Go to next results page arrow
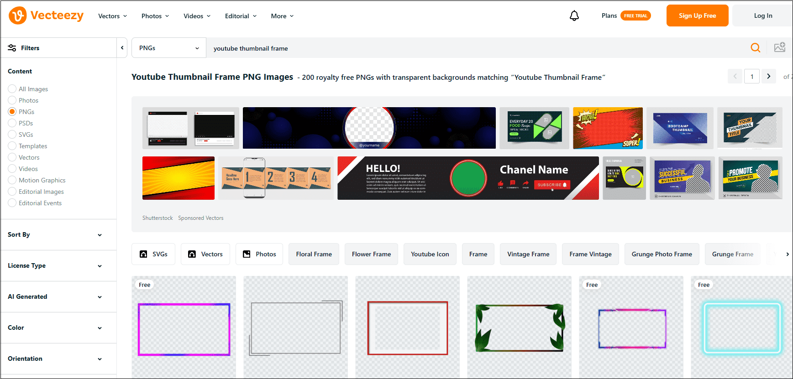Viewport: 793px width, 379px height. click(x=769, y=76)
